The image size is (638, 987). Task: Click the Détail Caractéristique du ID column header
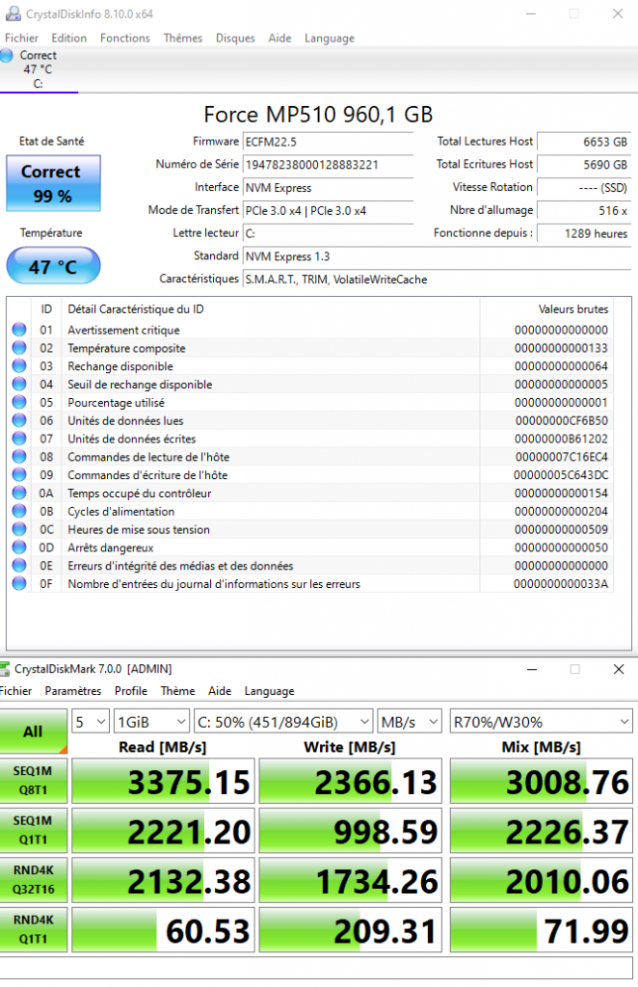click(x=271, y=309)
